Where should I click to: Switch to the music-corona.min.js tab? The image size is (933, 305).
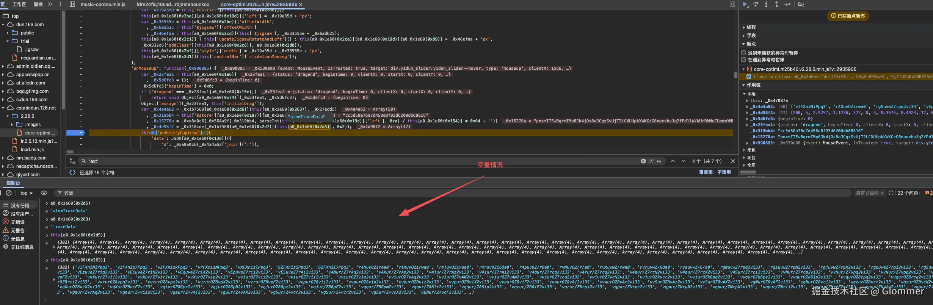[103, 5]
